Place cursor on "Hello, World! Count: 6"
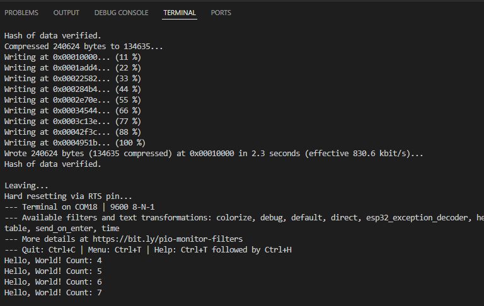 (53, 282)
